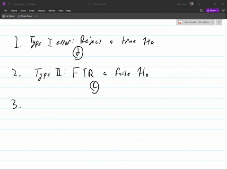This screenshot has width=227, height=170.
Task: Switch to the Home tab
Action: pos(14,11)
